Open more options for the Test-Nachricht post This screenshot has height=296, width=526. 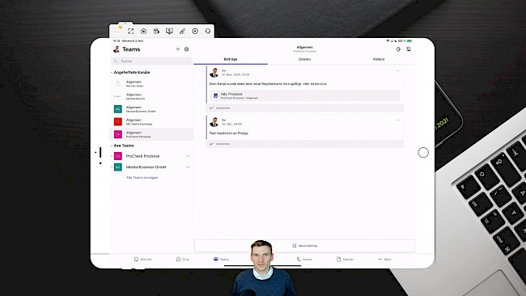pos(398,120)
